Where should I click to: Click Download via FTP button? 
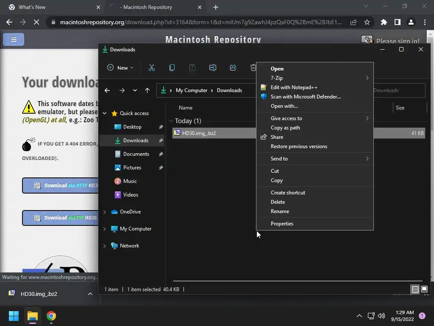tap(60, 218)
